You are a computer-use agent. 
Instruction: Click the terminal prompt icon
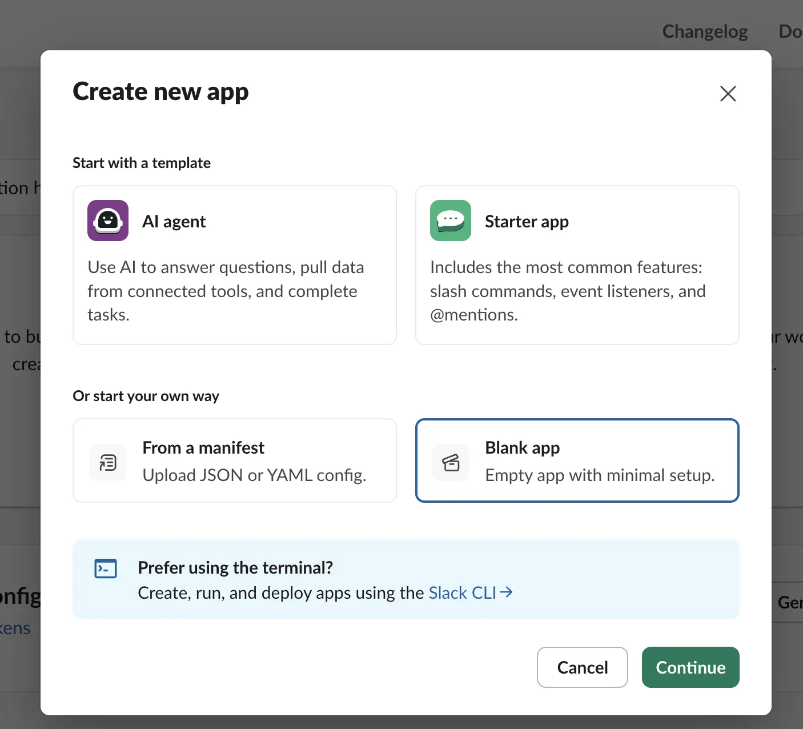coord(106,568)
